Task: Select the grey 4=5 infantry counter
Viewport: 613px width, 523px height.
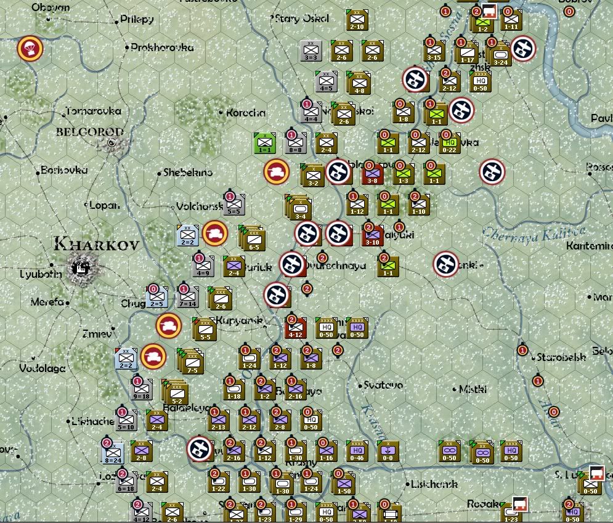Action: coord(326,82)
